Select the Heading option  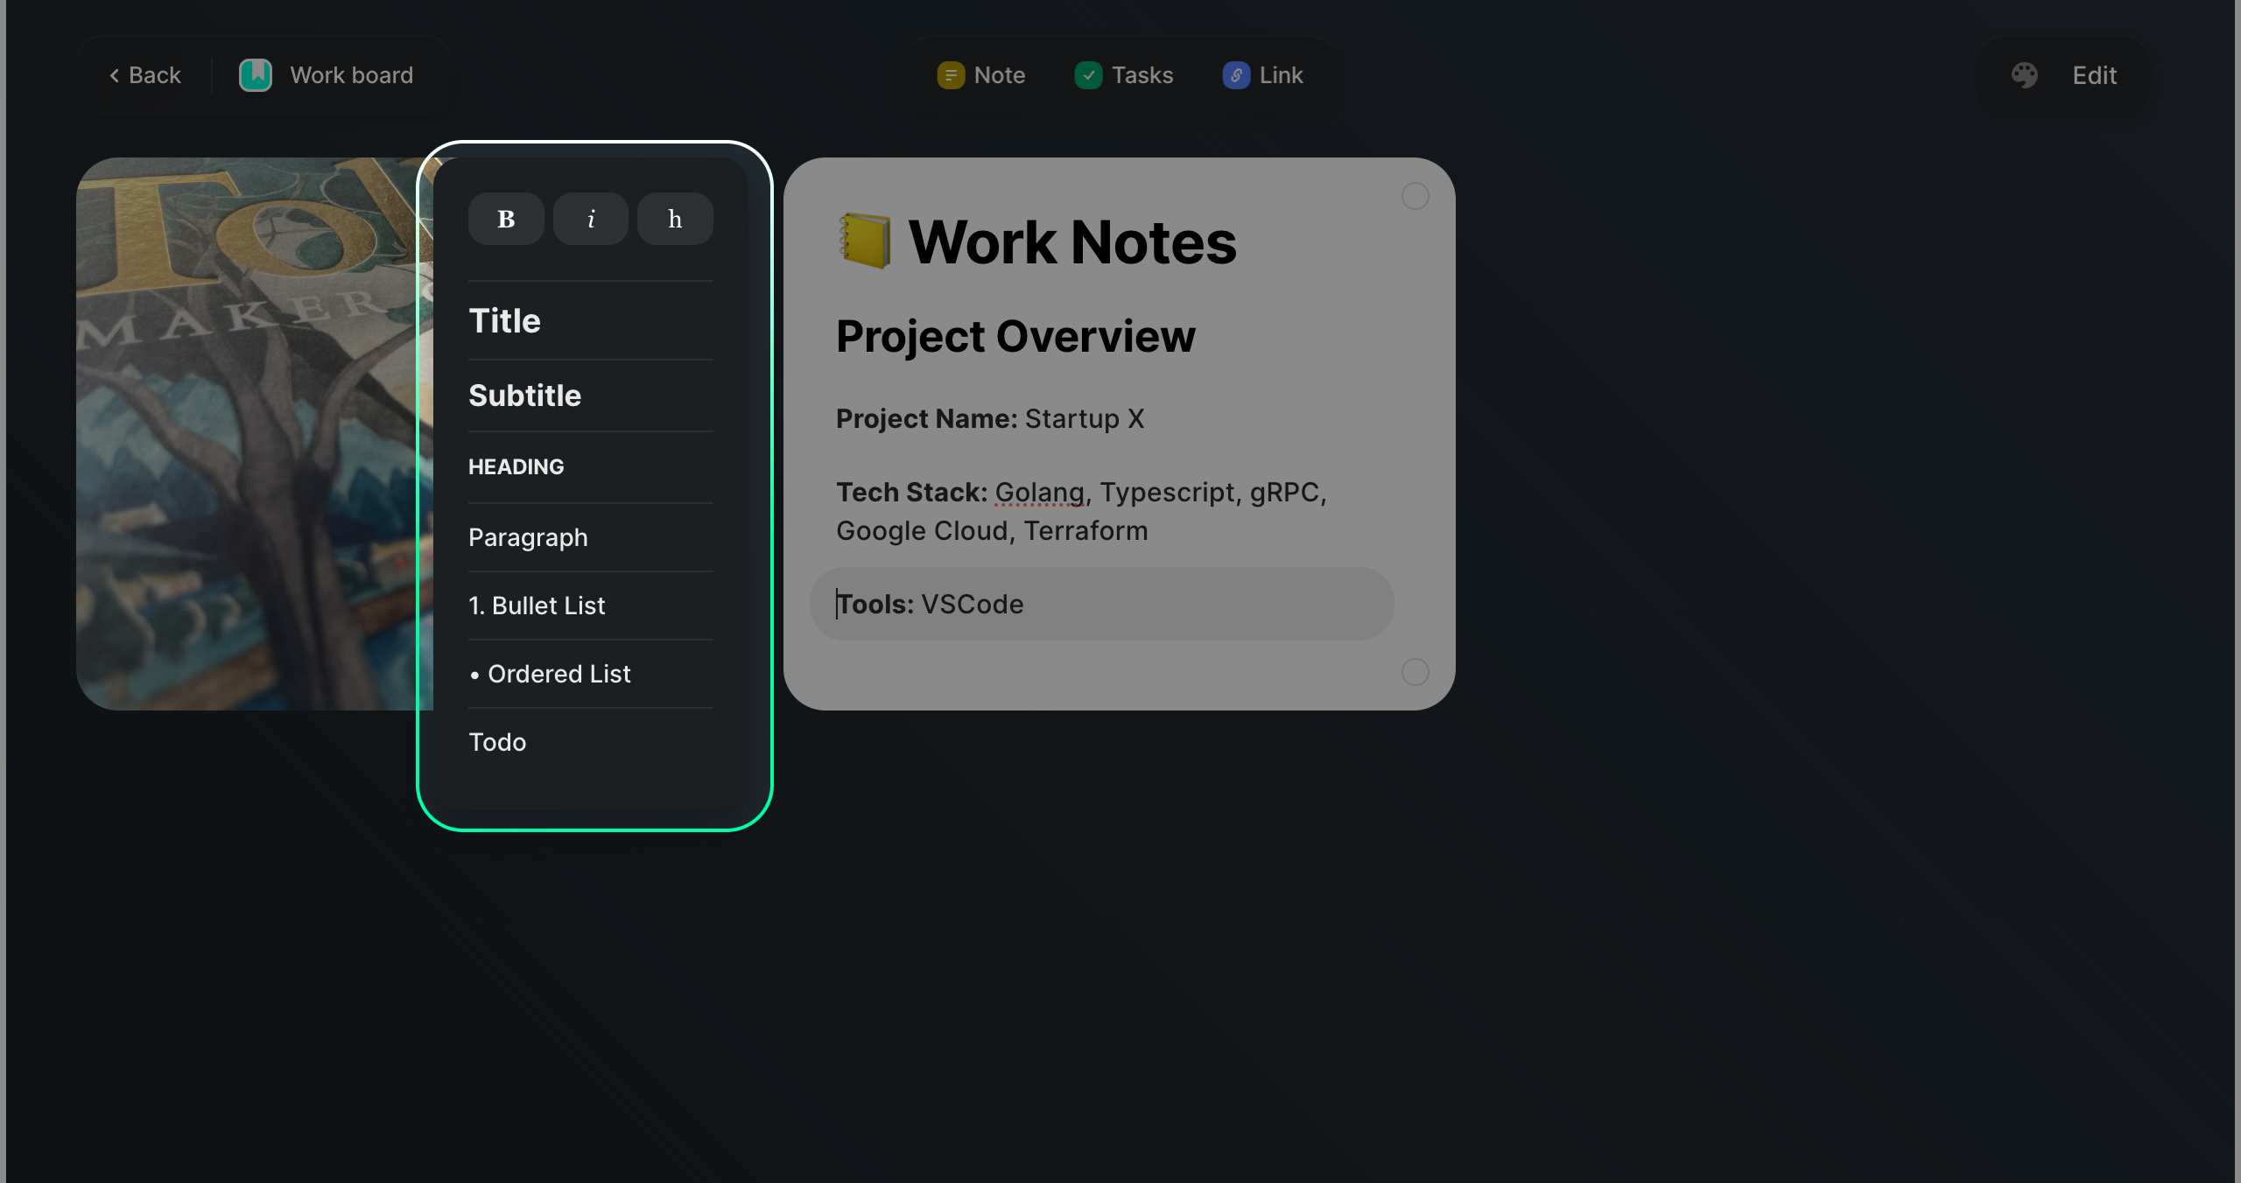[x=516, y=466]
